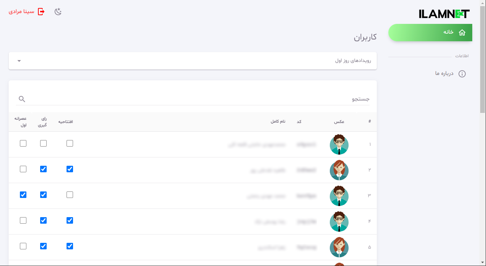Enable افتتاحیه checkbox for the first user
The width and height of the screenshot is (486, 266).
pos(69,143)
